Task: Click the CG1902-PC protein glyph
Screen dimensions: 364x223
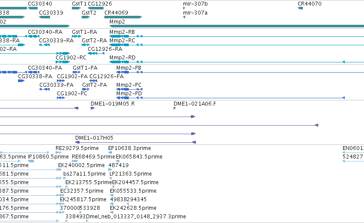Action: [x=61, y=98]
